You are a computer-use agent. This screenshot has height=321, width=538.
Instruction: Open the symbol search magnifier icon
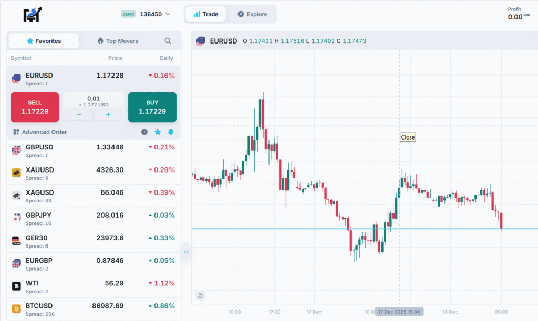point(168,41)
